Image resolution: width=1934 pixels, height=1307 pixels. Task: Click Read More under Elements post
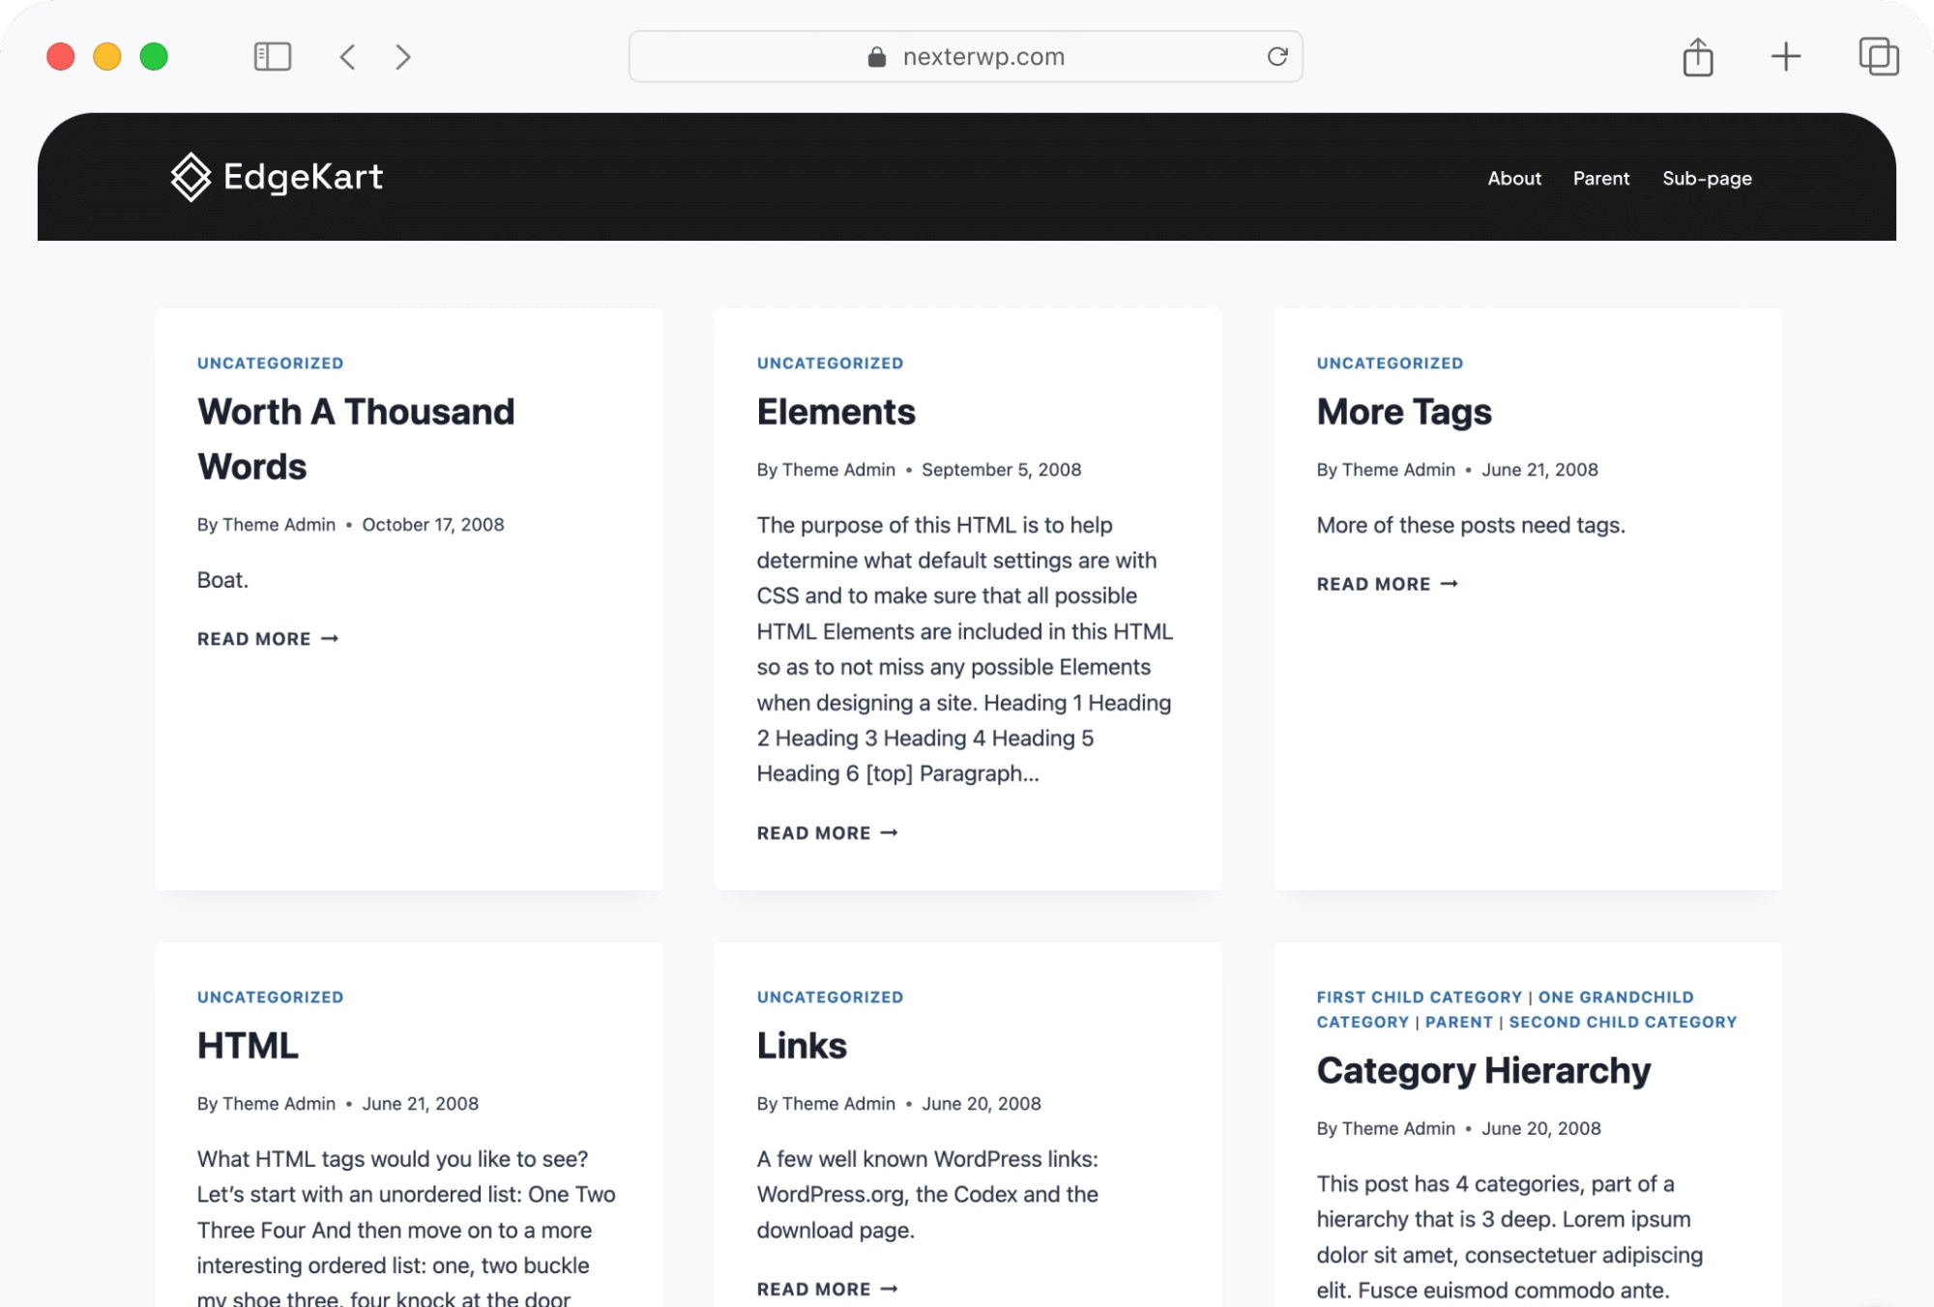coord(827,832)
